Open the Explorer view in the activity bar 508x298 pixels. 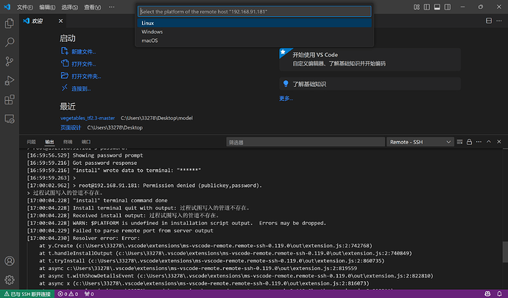pos(10,24)
